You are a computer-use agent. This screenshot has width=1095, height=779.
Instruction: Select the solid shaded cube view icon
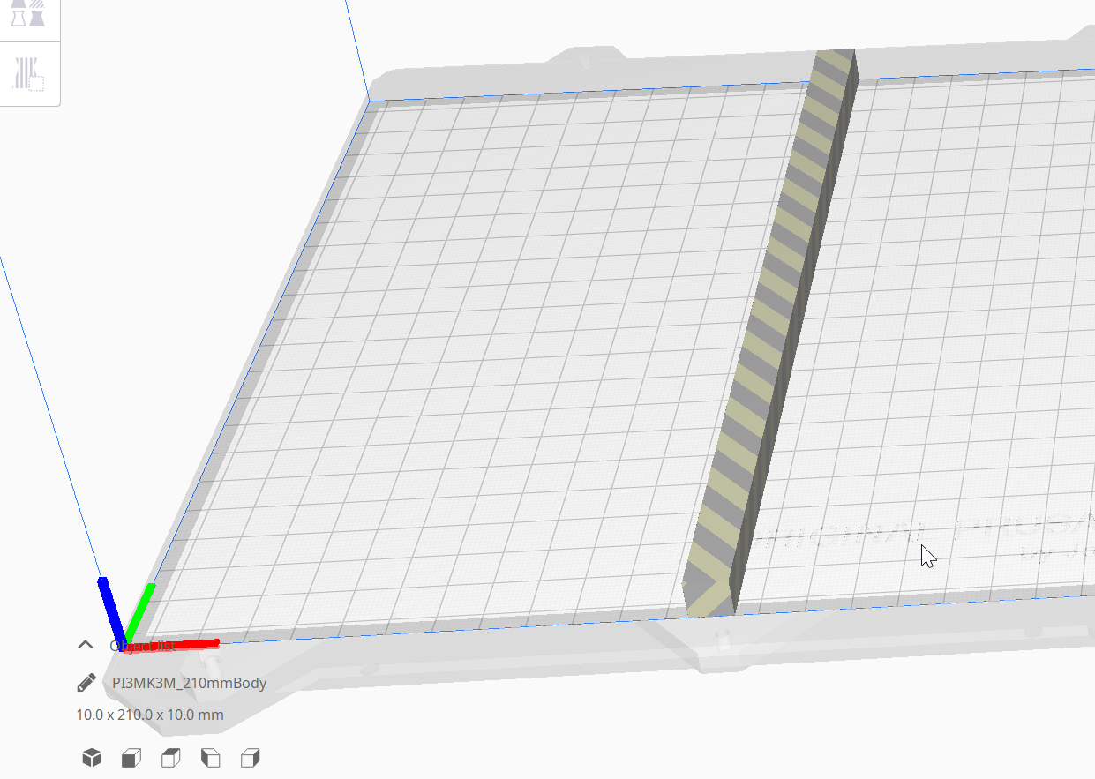[91, 756]
